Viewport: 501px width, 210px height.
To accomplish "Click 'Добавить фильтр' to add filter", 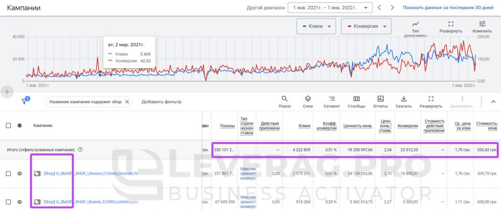I will point(161,102).
